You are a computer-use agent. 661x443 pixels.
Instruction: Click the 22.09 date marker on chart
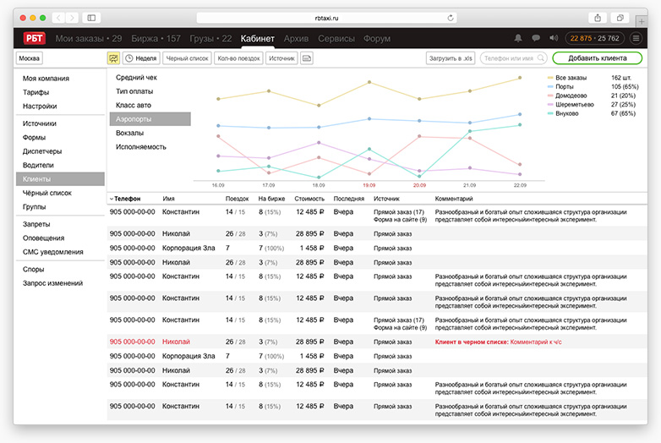click(520, 185)
